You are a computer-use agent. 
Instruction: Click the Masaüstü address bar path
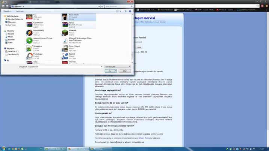click(18, 6)
